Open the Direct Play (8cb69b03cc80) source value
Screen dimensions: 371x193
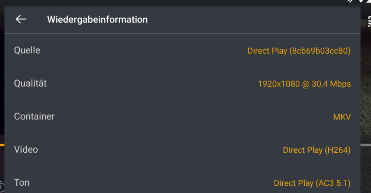point(299,51)
